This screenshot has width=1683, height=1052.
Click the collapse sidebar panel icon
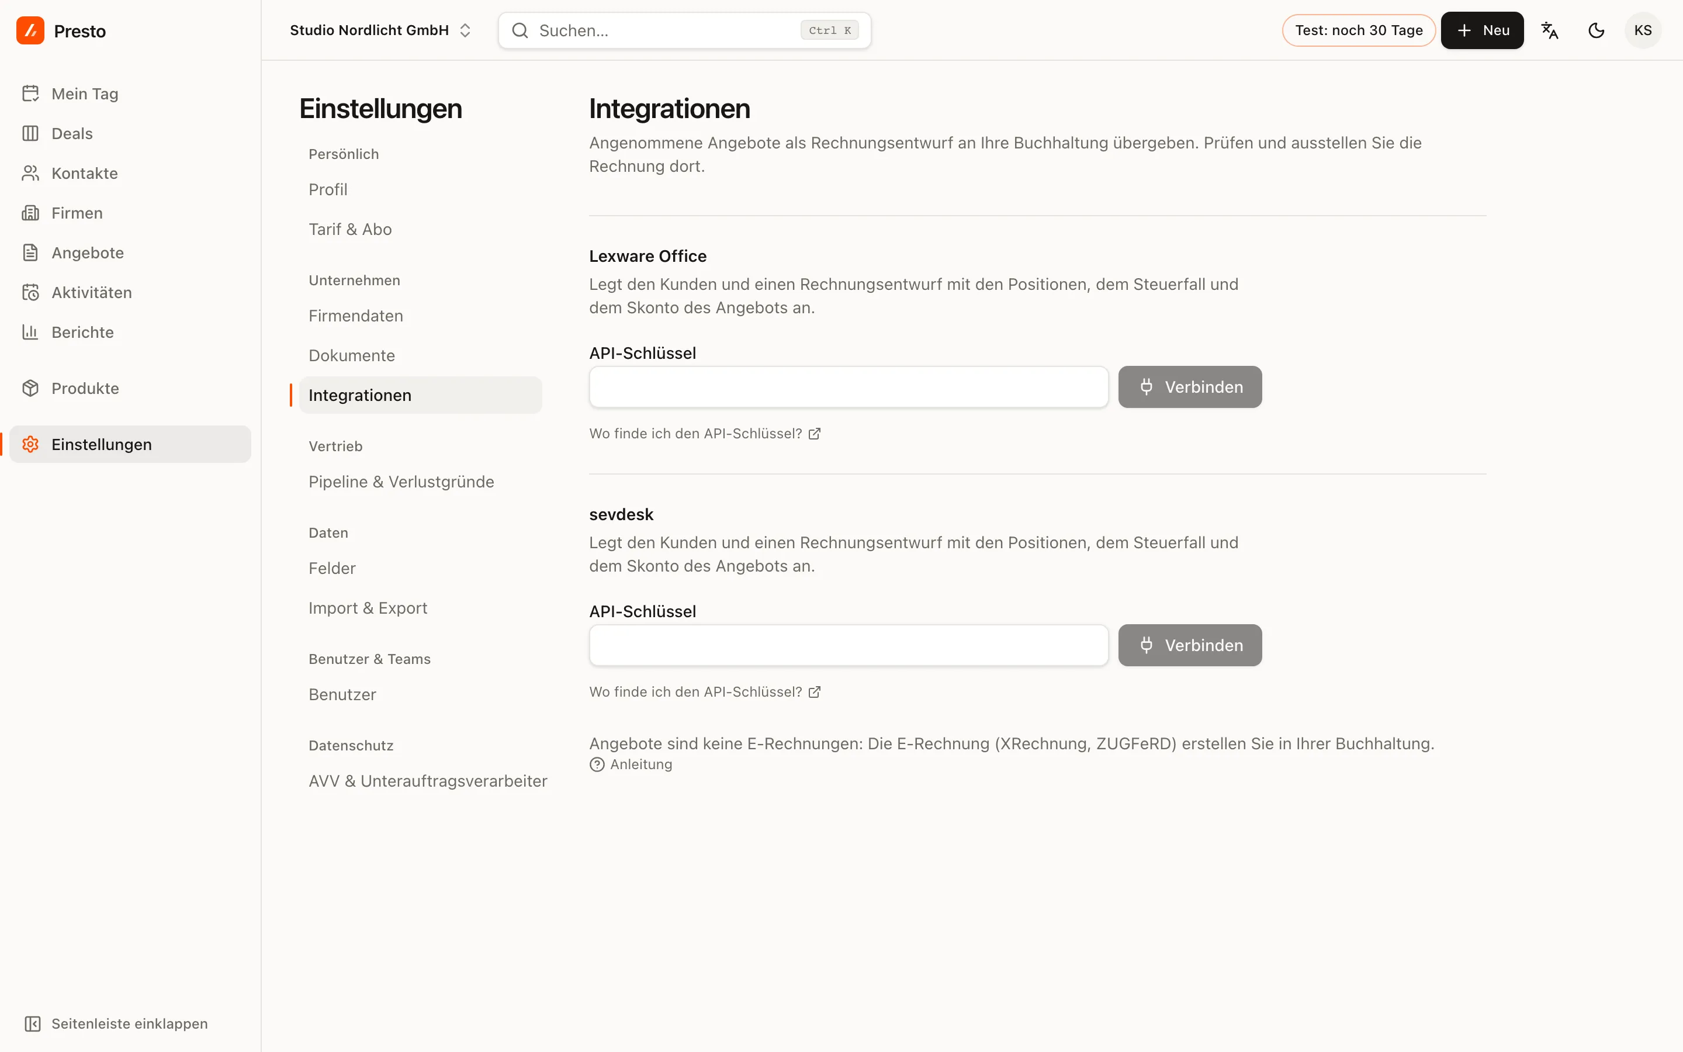coord(32,1023)
